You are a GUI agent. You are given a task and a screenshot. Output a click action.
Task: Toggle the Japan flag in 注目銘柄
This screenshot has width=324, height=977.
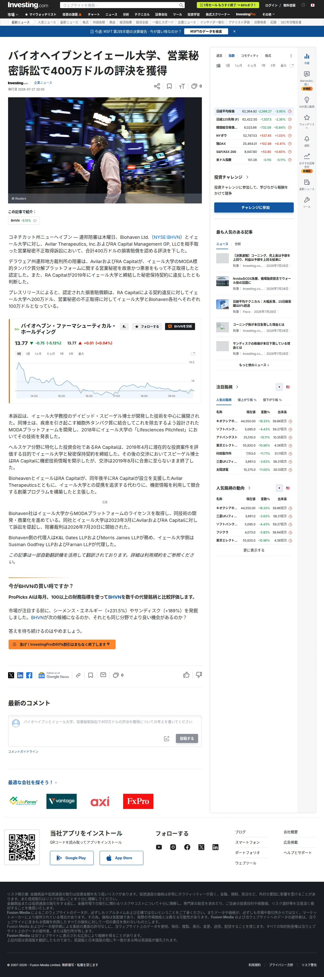pyautogui.click(x=279, y=387)
